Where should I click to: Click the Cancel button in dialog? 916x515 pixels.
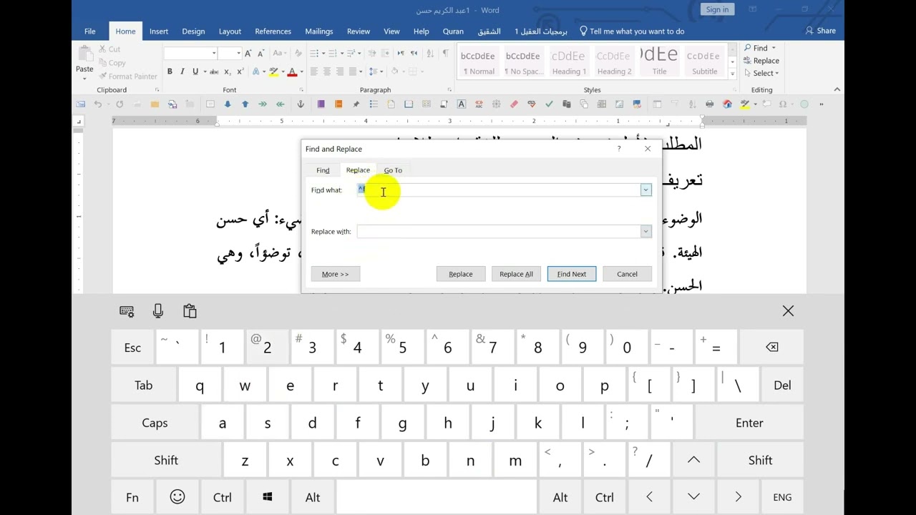coord(627,274)
